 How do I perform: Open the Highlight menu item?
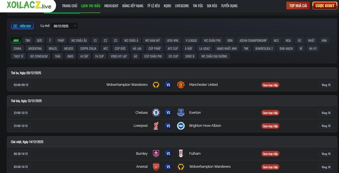[x=111, y=6]
